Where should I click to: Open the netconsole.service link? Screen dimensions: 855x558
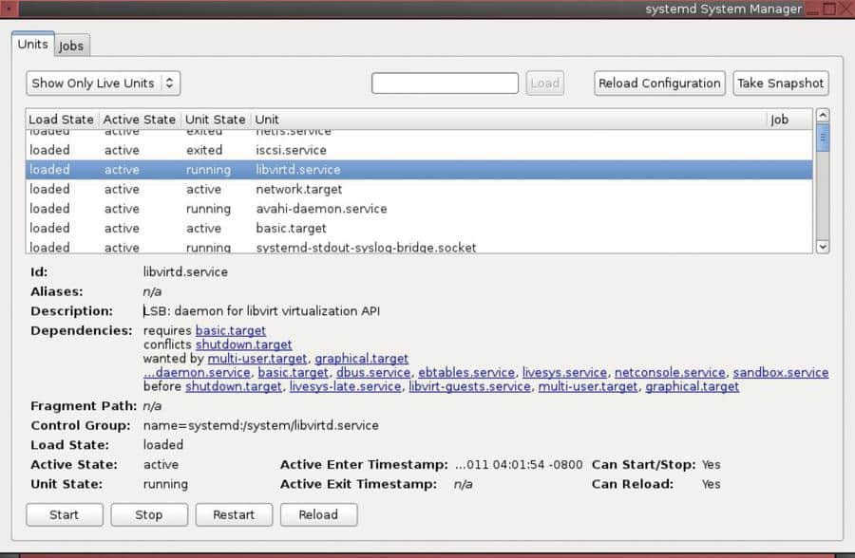pyautogui.click(x=670, y=373)
